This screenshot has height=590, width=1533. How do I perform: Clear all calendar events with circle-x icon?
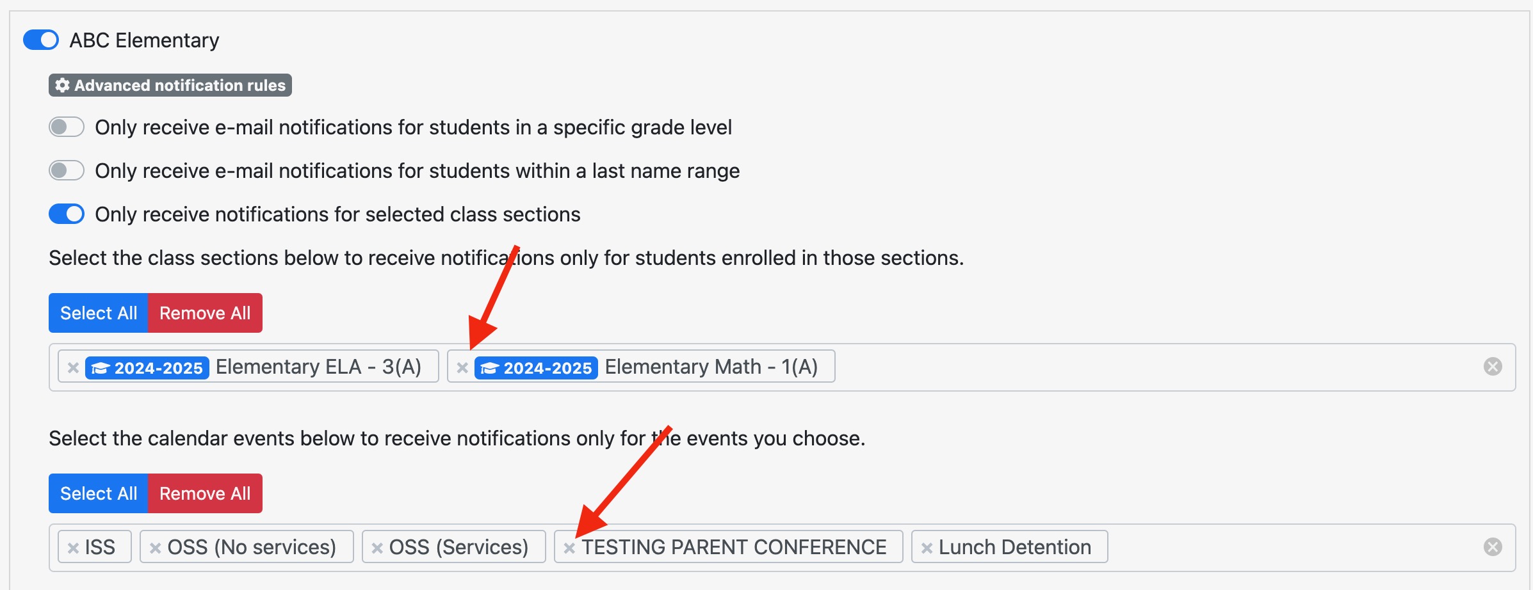pyautogui.click(x=1493, y=547)
